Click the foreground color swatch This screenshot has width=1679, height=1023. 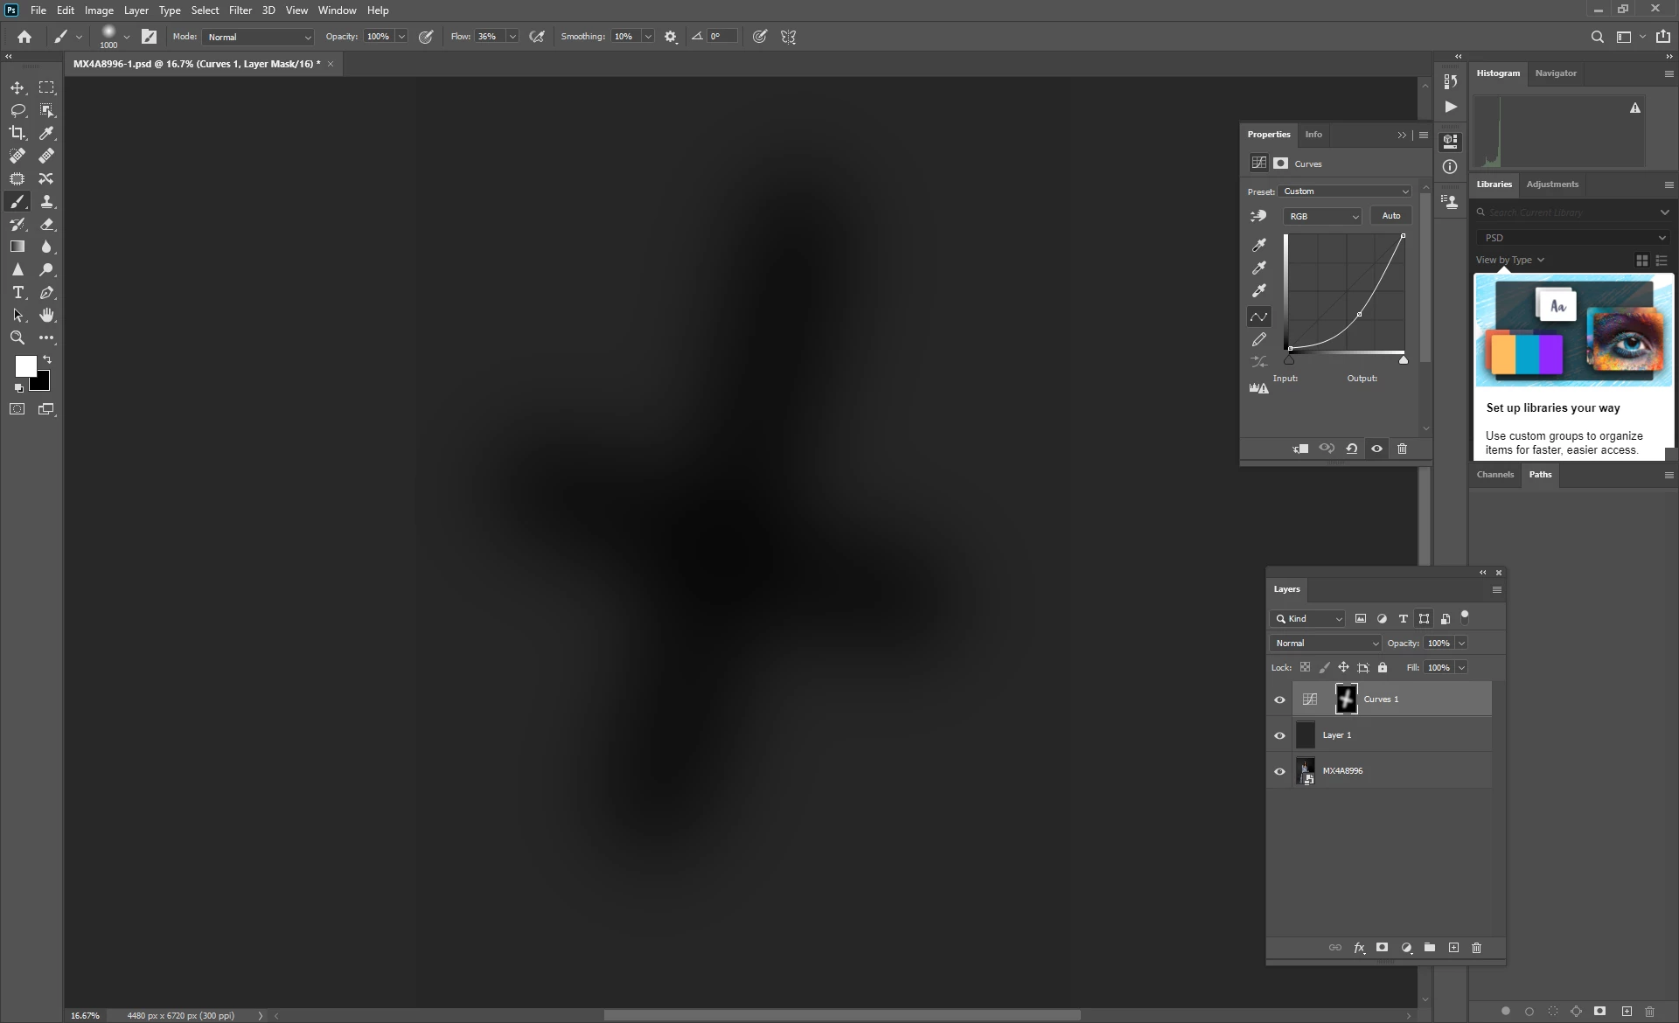(x=25, y=365)
